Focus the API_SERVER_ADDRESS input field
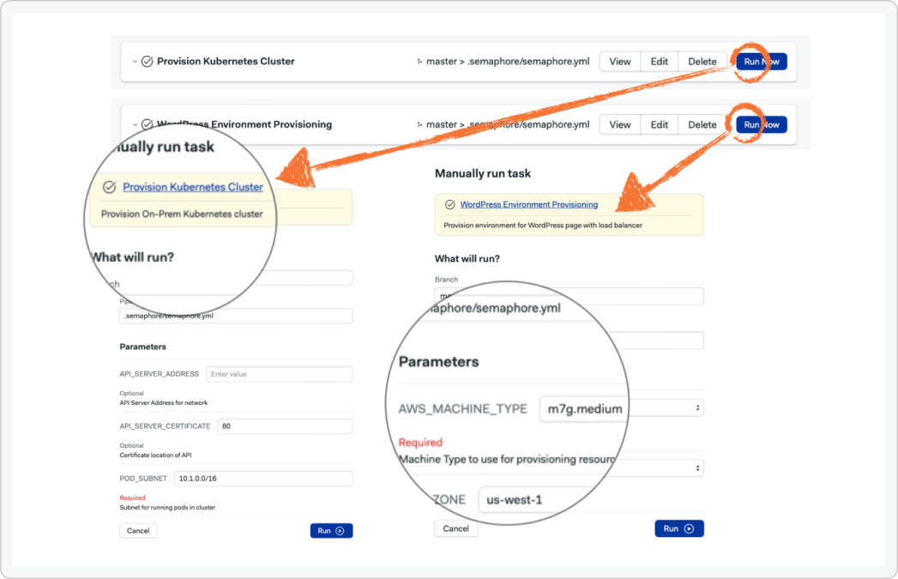898x579 pixels. tap(280, 374)
